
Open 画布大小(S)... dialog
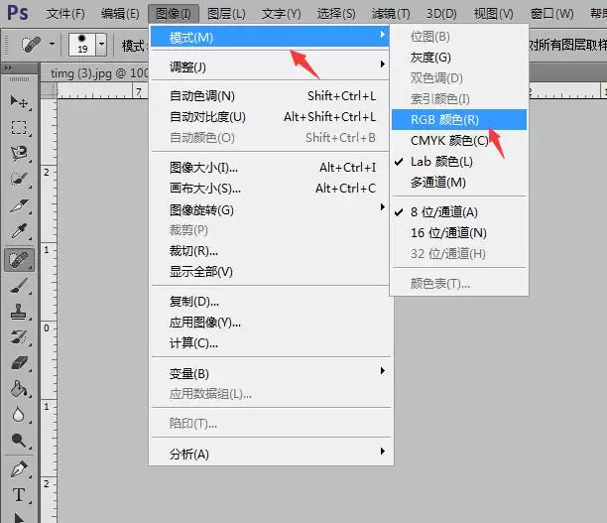tap(270, 189)
